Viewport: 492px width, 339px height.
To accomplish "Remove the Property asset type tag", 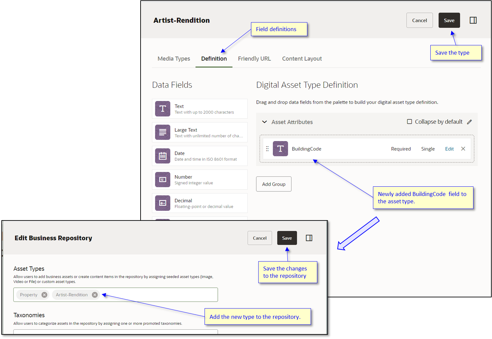I will click(44, 295).
